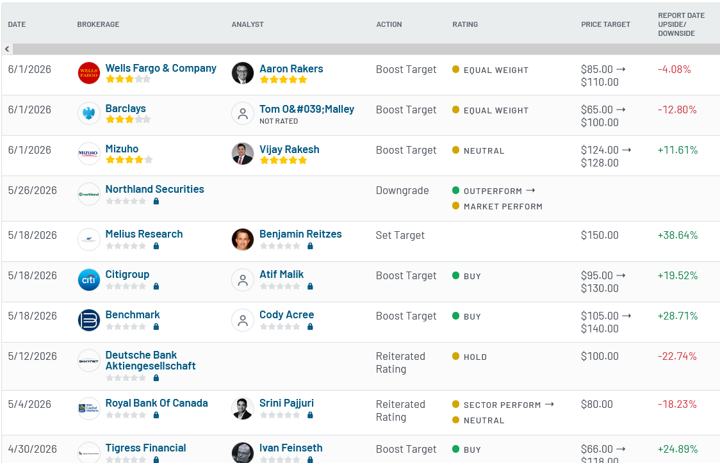Sort by the ACTION column header
The width and height of the screenshot is (720, 463).
click(389, 24)
